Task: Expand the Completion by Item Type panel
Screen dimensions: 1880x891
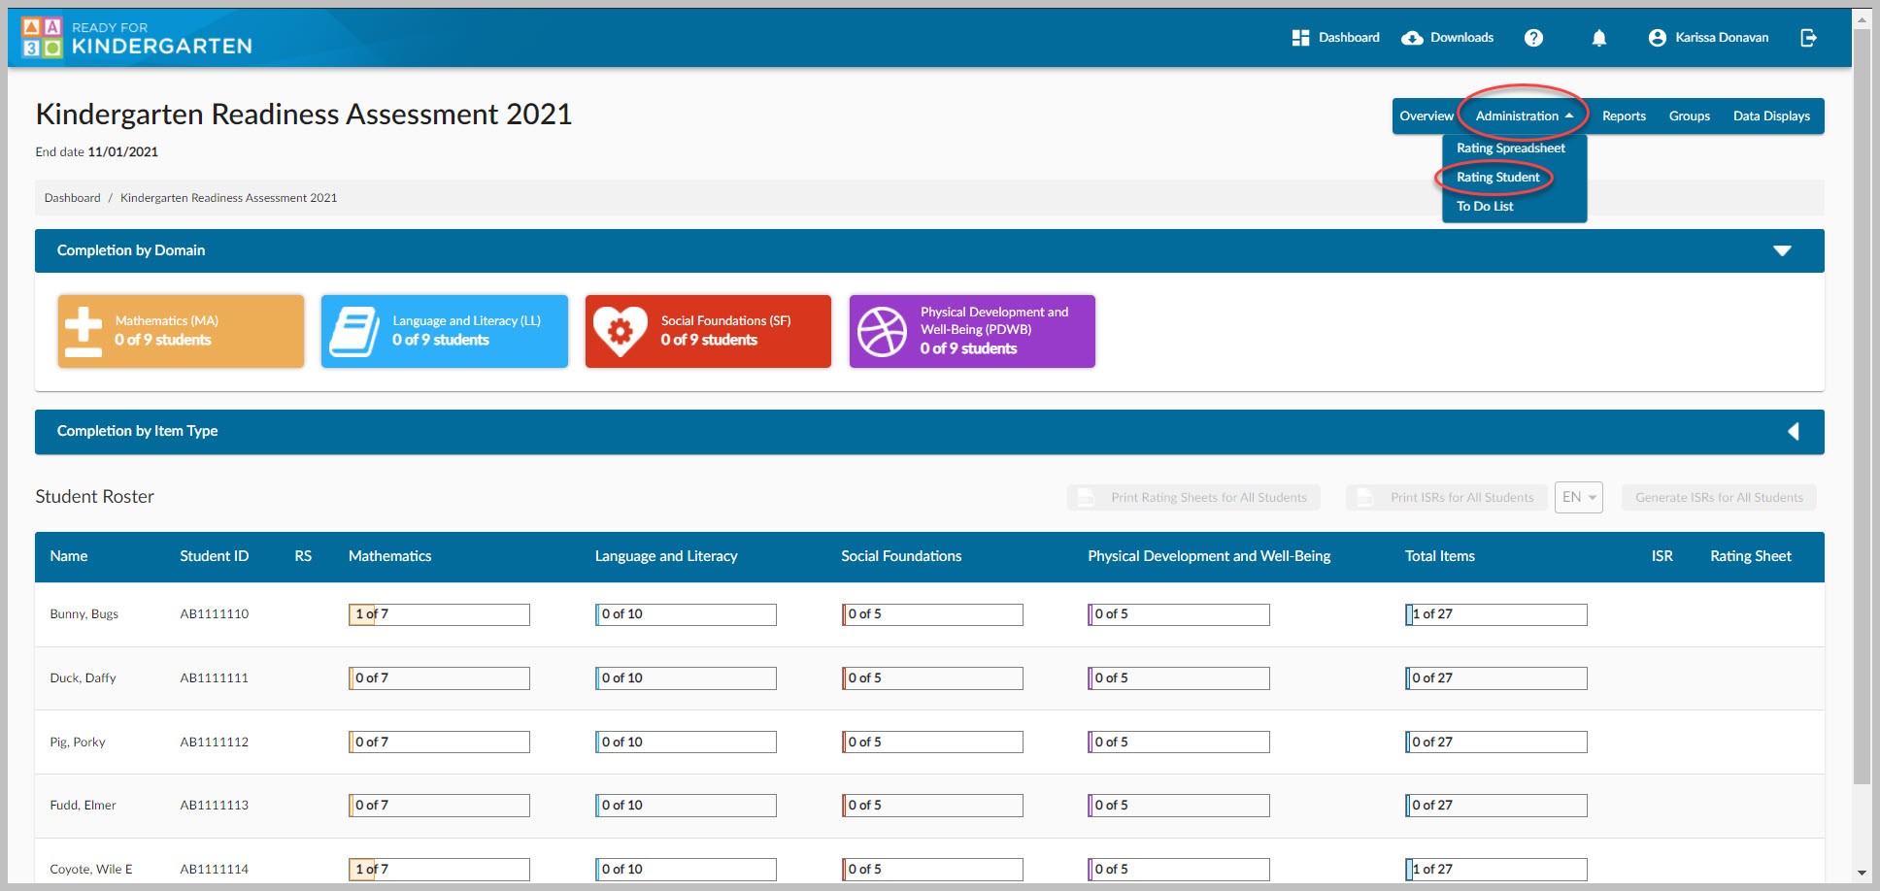Action: coord(1793,432)
